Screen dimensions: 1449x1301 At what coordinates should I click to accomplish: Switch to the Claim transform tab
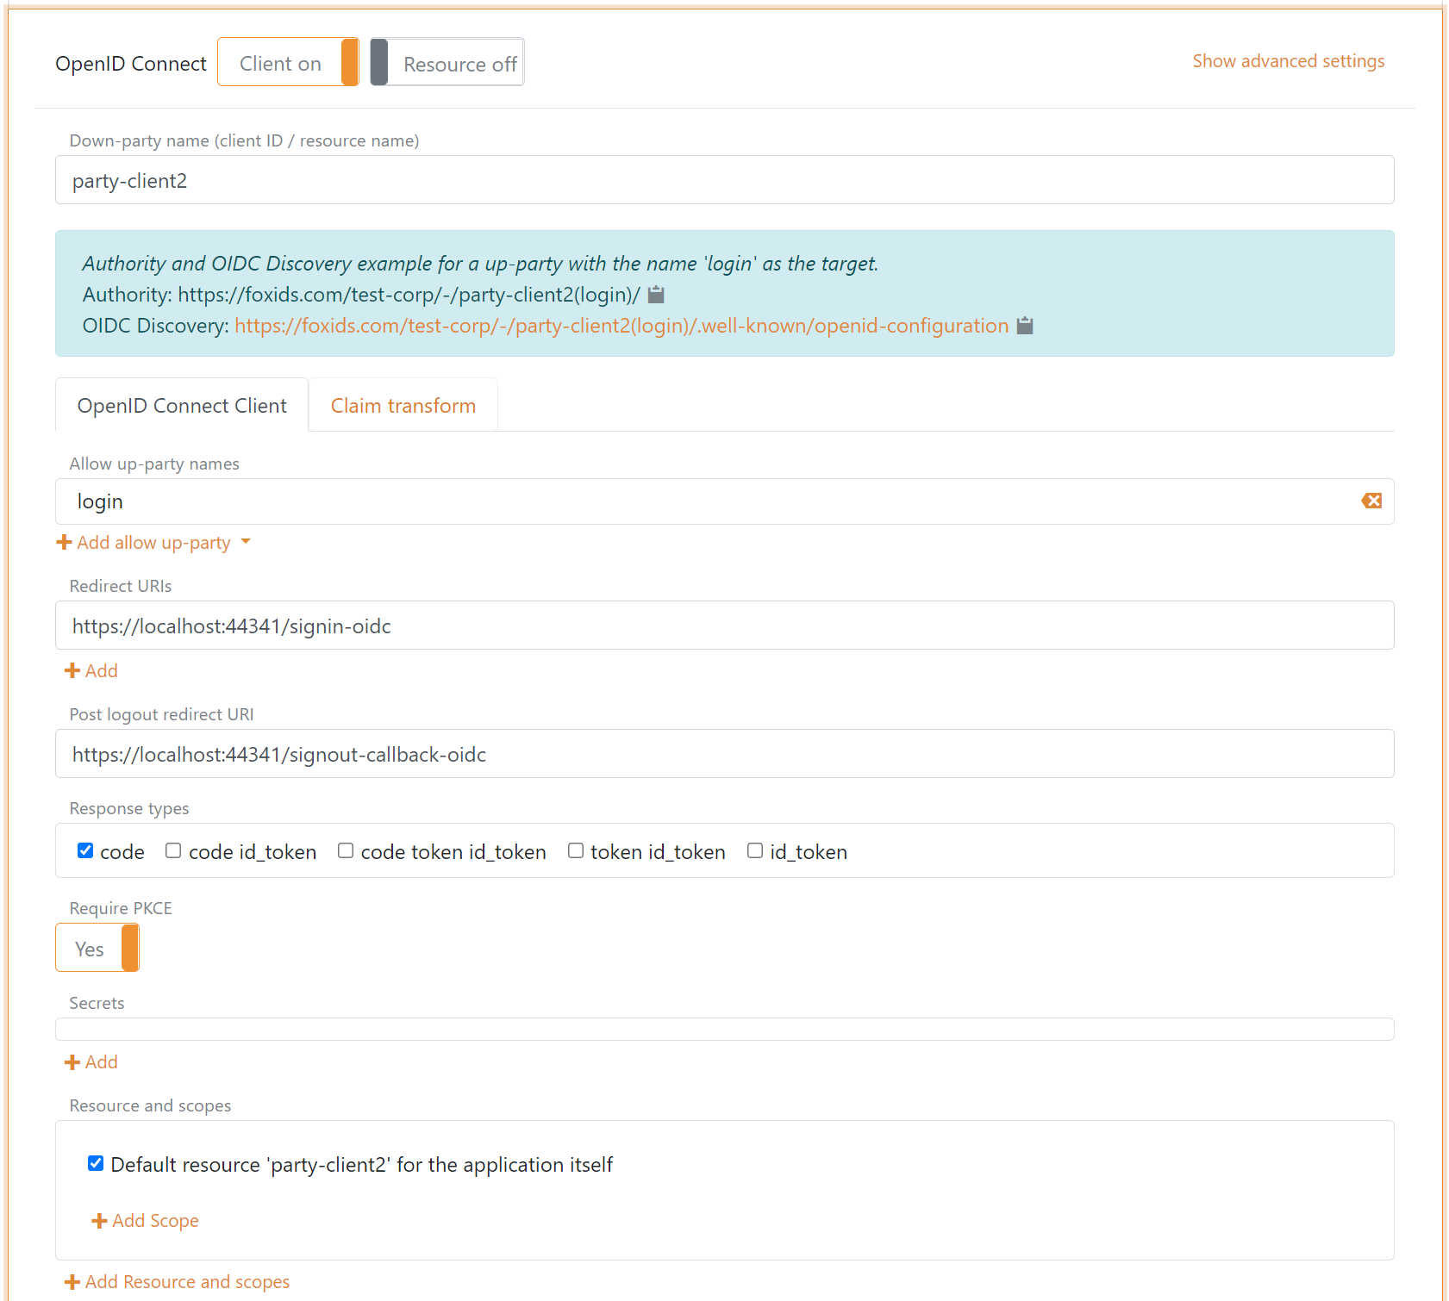[x=403, y=405]
